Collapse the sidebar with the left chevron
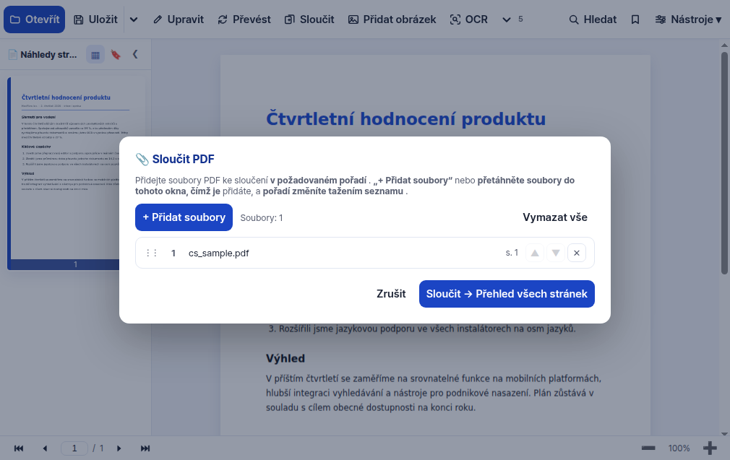 (x=135, y=54)
